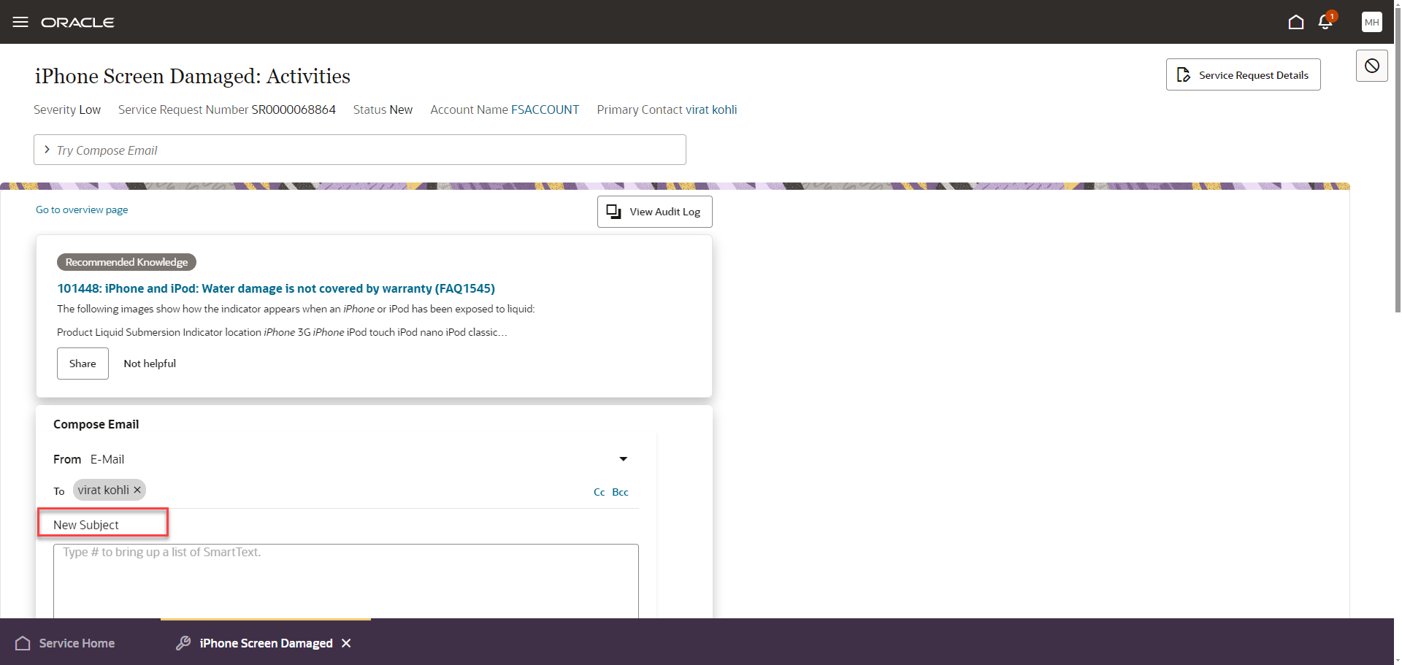Click the Oracle logo
Viewport: 1402px width, 665px height.
coord(77,23)
